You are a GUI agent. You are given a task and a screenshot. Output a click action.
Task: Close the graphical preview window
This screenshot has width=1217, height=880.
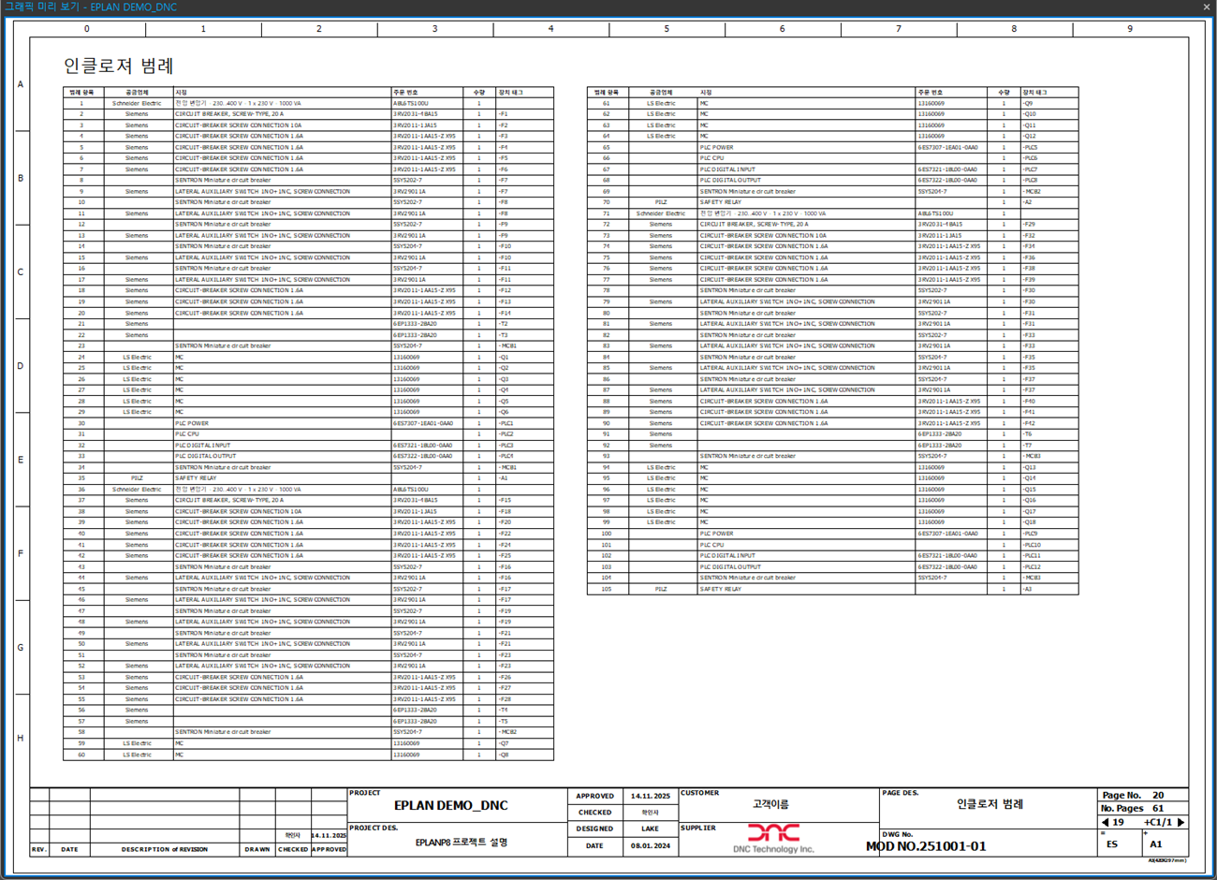1207,7
